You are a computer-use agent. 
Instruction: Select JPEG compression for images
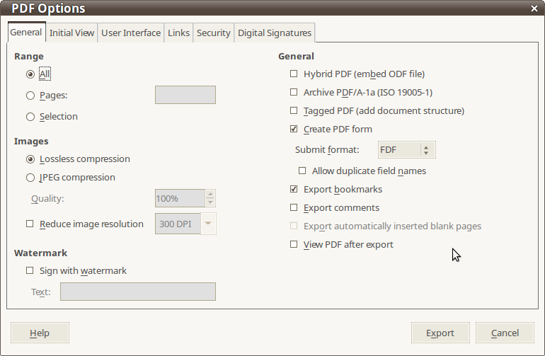coord(30,178)
